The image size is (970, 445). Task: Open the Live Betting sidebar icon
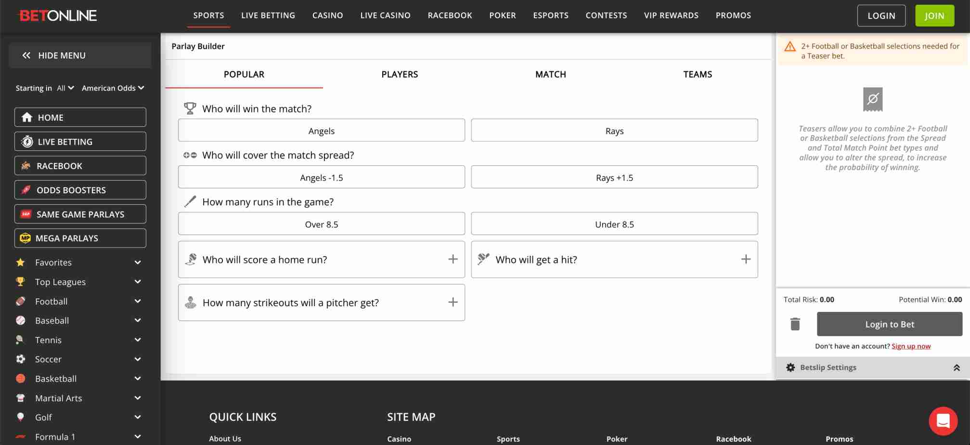(x=27, y=141)
